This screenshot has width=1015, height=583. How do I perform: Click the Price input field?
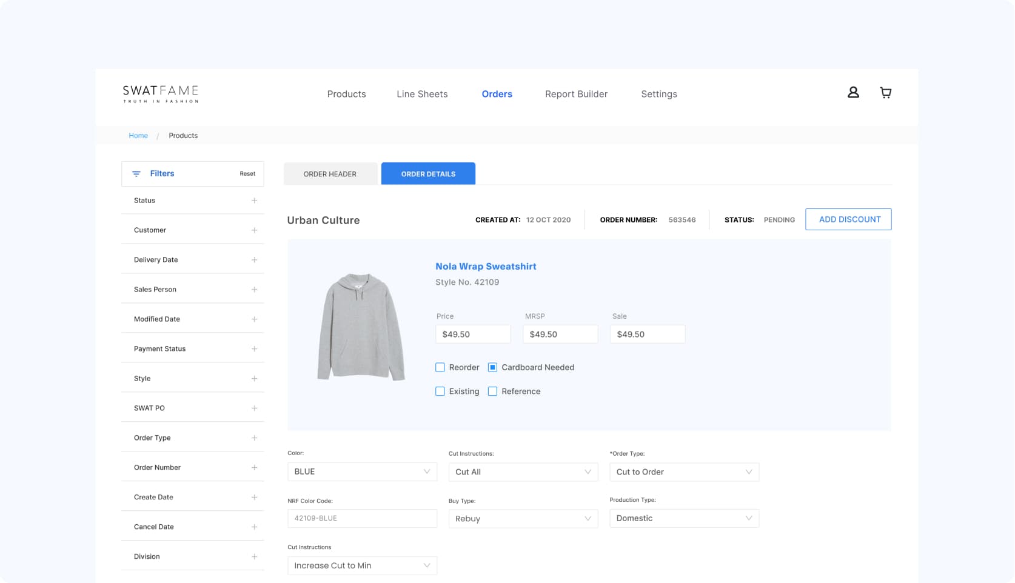pyautogui.click(x=473, y=335)
